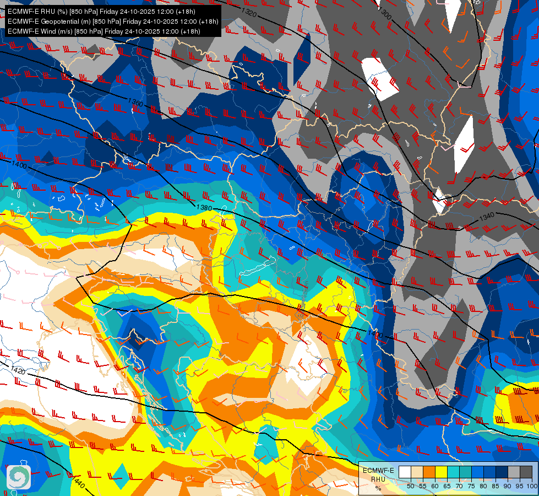
Task: Click the 1380 geopotential contour label
Action: pos(204,208)
